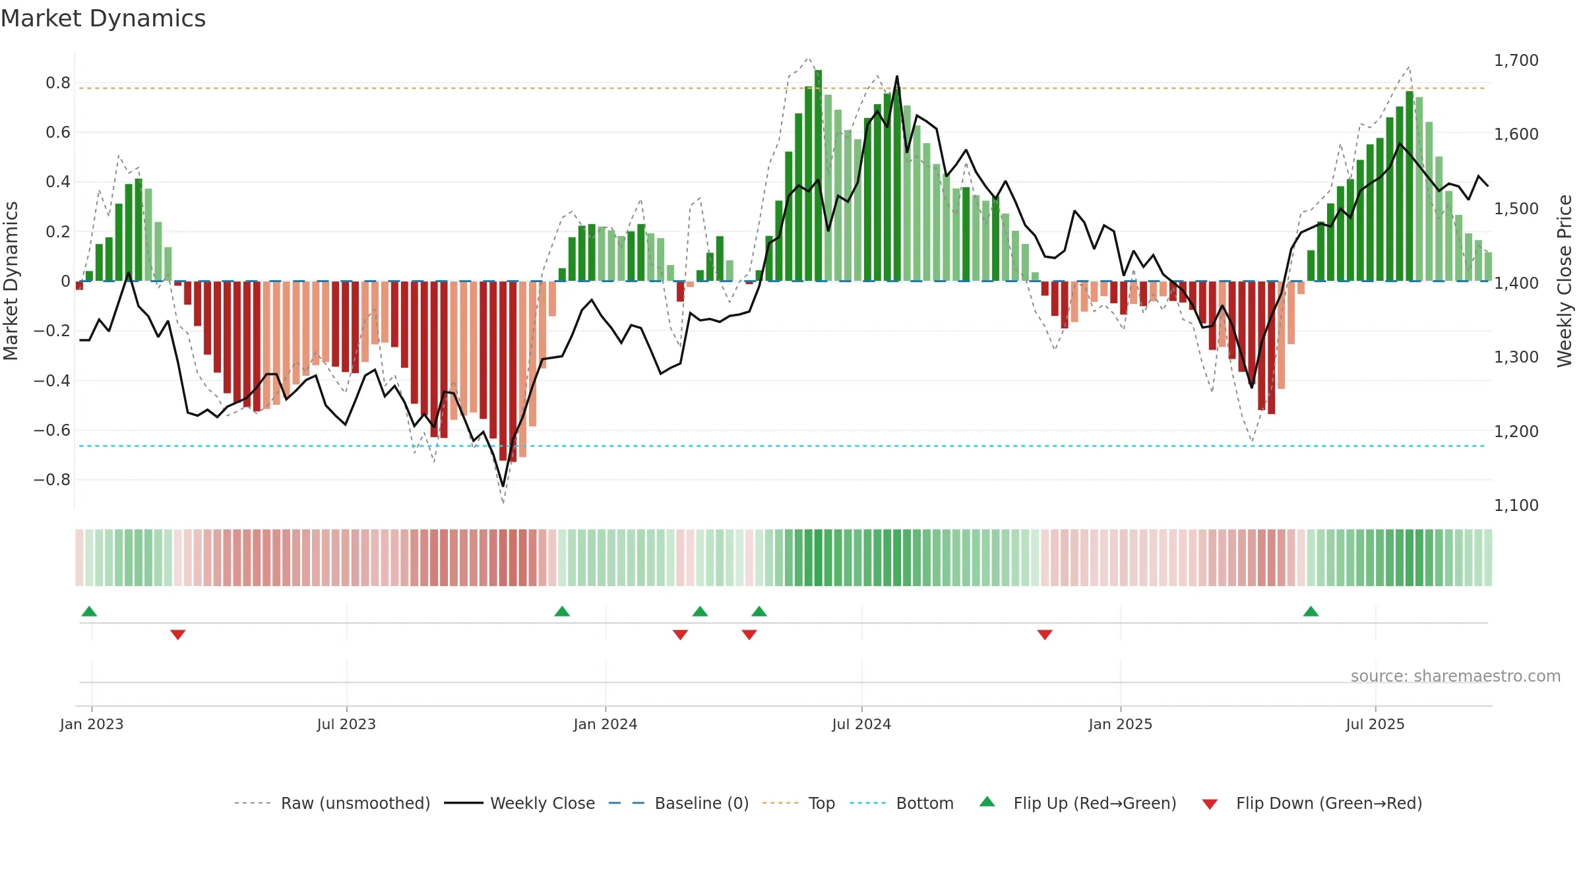Click the Jul 2025 x-axis label
The width and height of the screenshot is (1583, 890).
(1375, 724)
